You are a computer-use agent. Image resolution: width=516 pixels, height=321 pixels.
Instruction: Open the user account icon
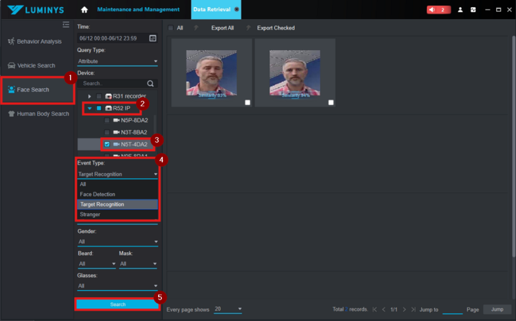point(460,10)
